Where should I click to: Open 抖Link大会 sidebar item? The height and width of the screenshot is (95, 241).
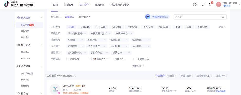pos(26,58)
